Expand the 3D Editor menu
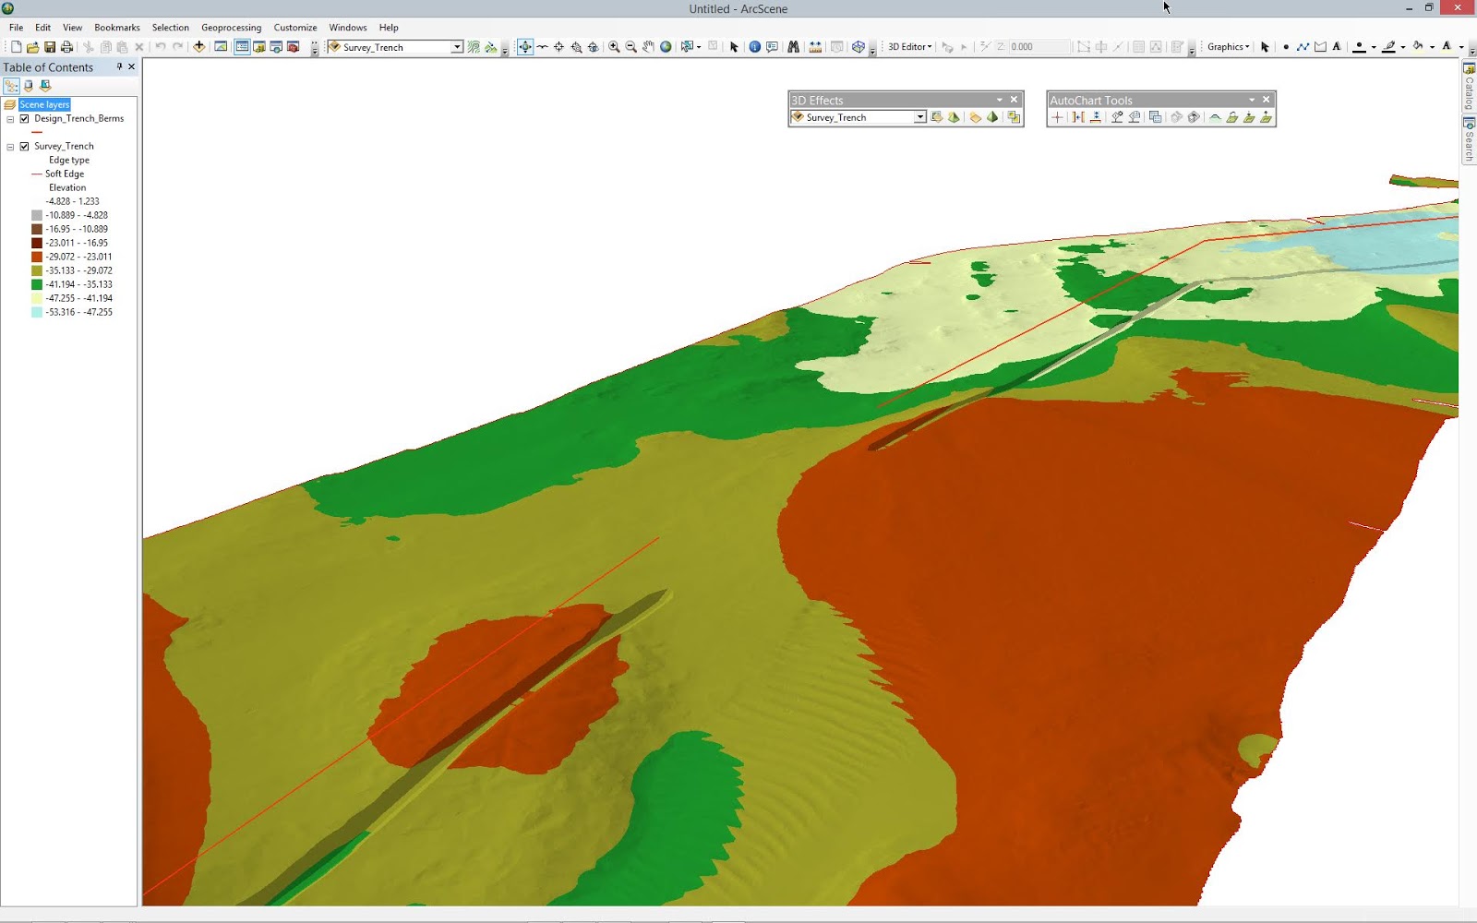The width and height of the screenshot is (1477, 923). (907, 47)
